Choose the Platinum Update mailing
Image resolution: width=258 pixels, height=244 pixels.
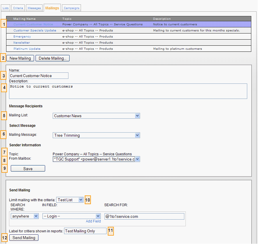[27, 49]
